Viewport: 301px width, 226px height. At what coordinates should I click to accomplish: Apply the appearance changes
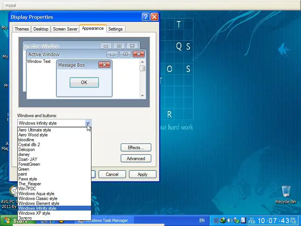143,174
